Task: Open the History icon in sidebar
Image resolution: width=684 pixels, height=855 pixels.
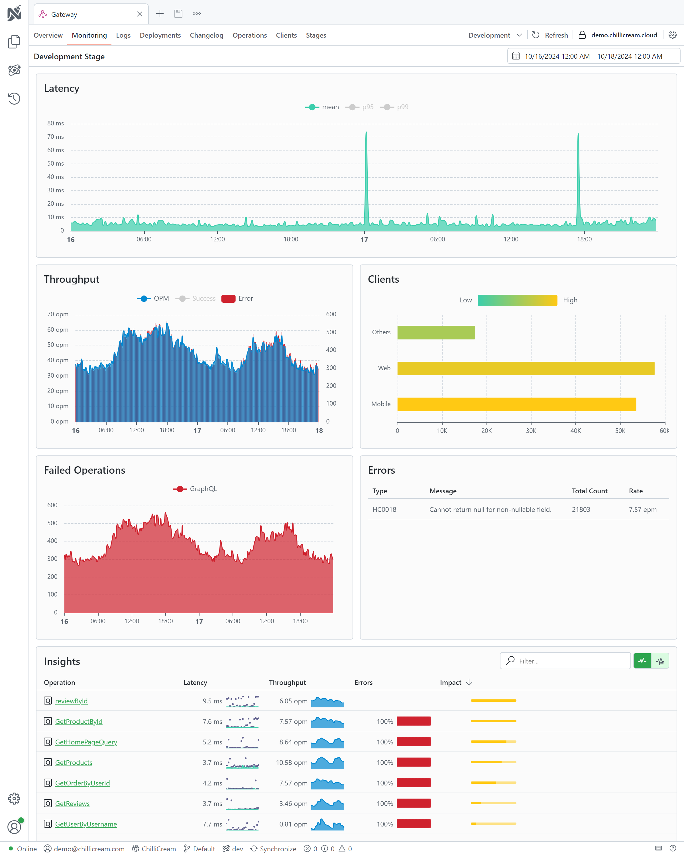Action: click(x=14, y=98)
